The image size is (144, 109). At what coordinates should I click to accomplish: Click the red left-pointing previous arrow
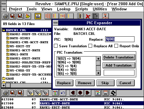73,93
